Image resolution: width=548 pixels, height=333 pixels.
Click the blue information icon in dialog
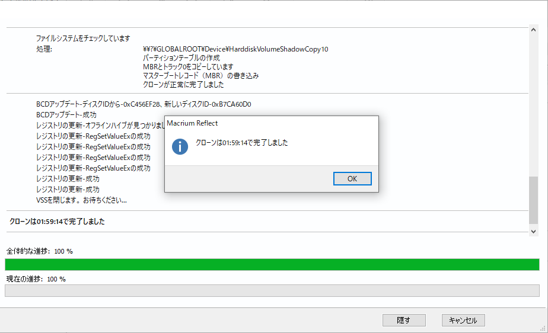pos(180,146)
